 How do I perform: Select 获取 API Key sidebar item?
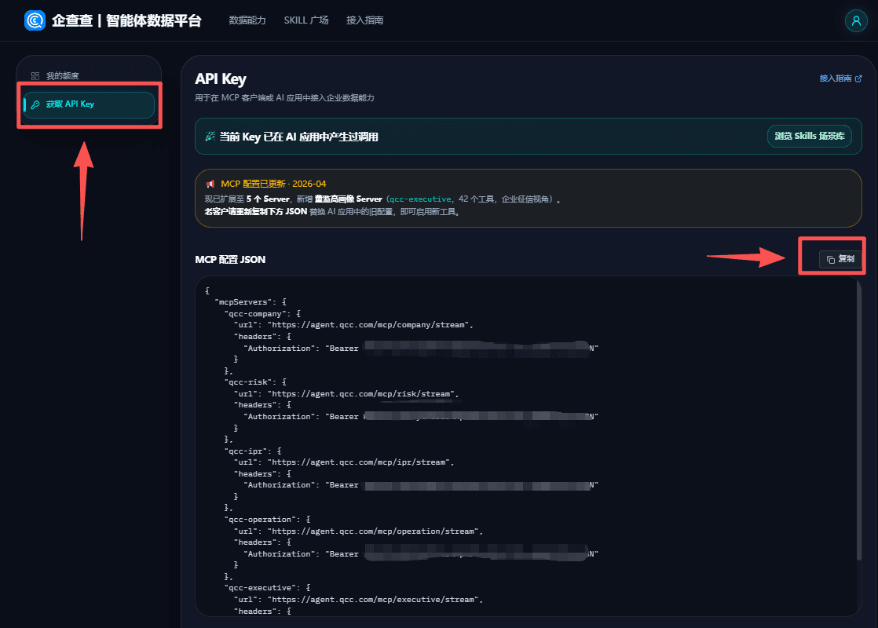(x=89, y=104)
